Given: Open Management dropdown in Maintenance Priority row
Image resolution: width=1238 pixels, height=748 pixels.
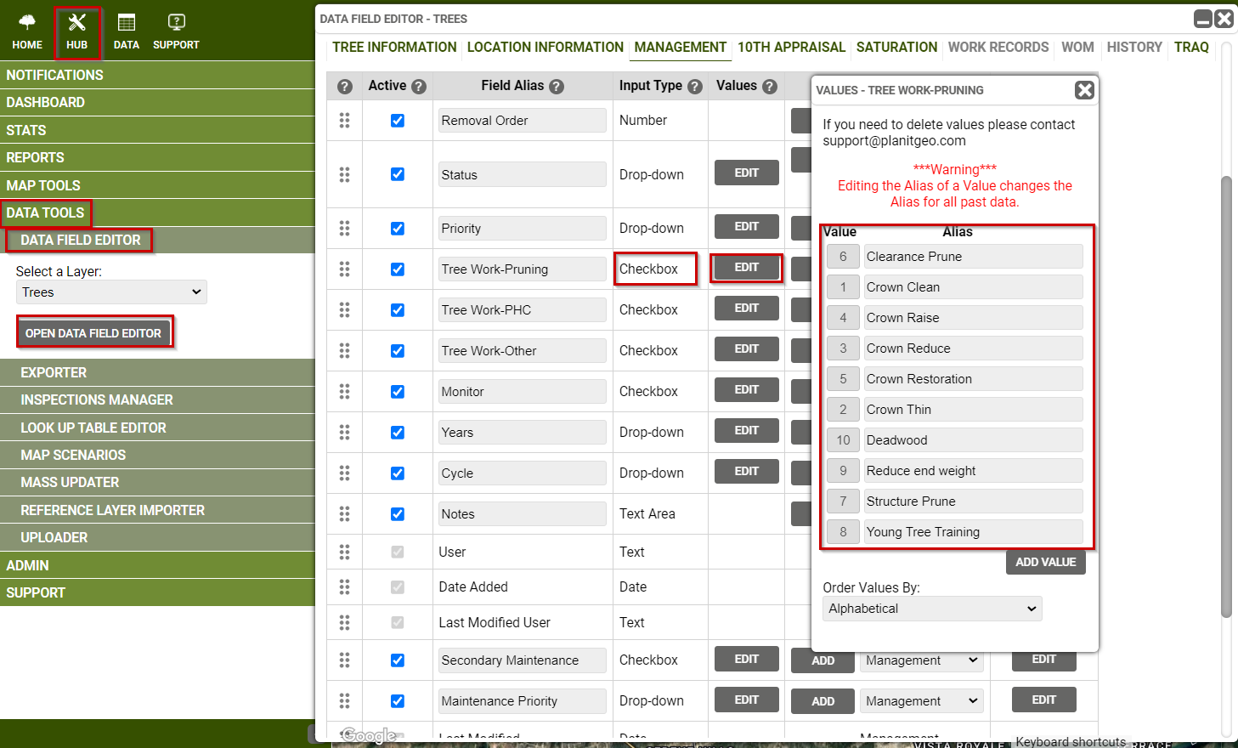Looking at the screenshot, I should tap(921, 701).
